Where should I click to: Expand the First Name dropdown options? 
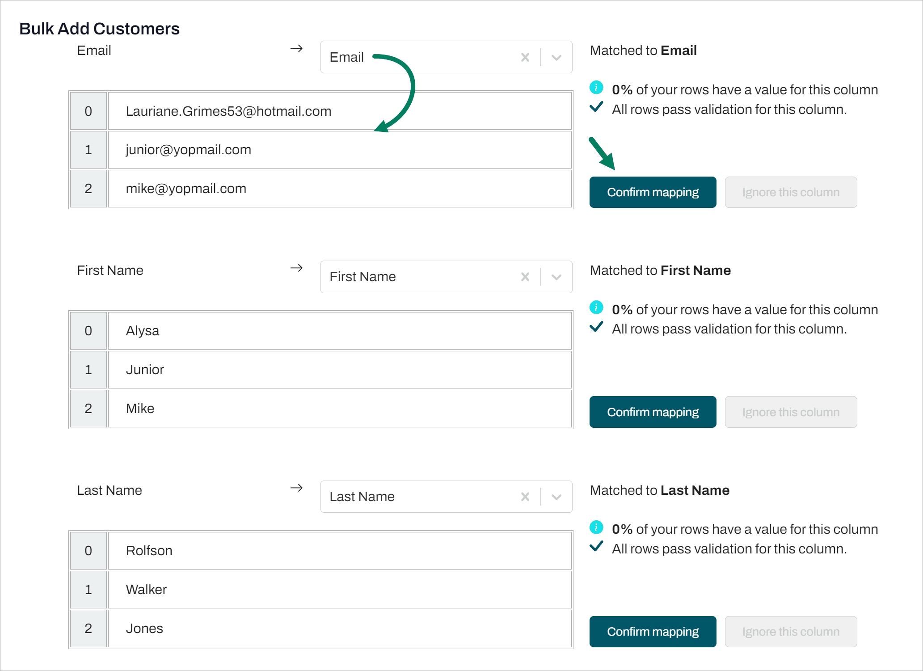556,277
